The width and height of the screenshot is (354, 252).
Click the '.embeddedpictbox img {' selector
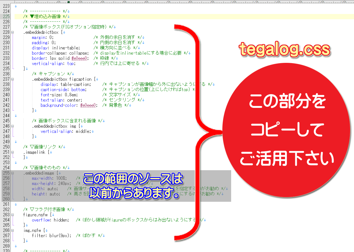[56, 126]
